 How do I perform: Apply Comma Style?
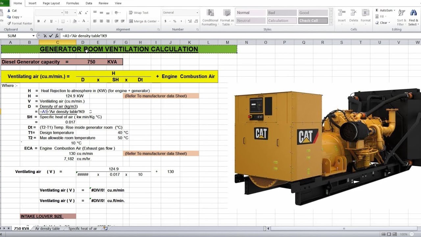click(x=181, y=21)
